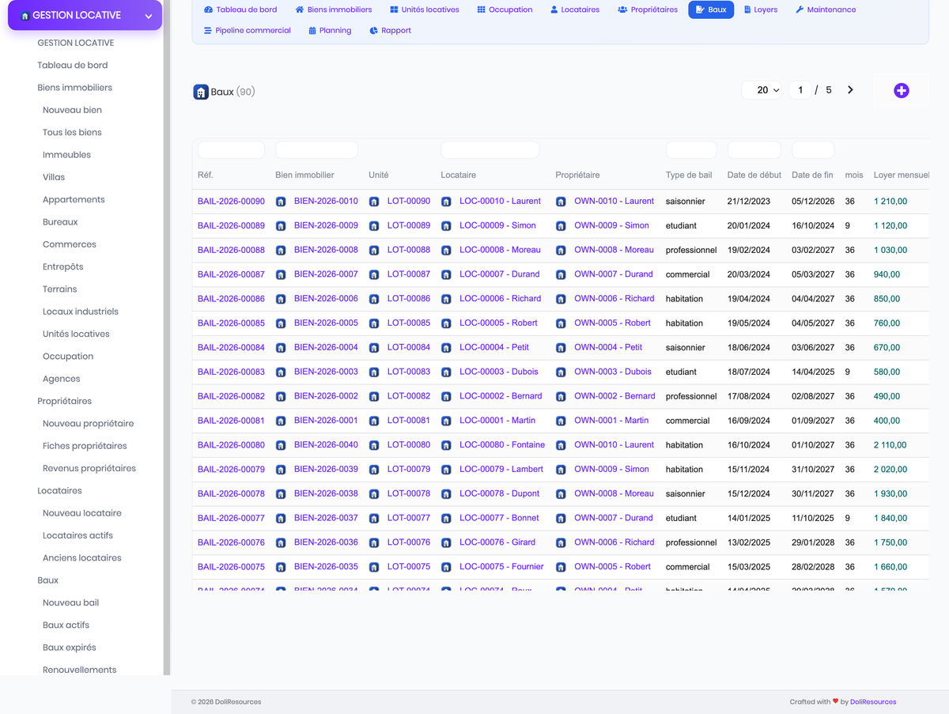Click the Réf. filter input field
The height and width of the screenshot is (714, 949).
(231, 150)
